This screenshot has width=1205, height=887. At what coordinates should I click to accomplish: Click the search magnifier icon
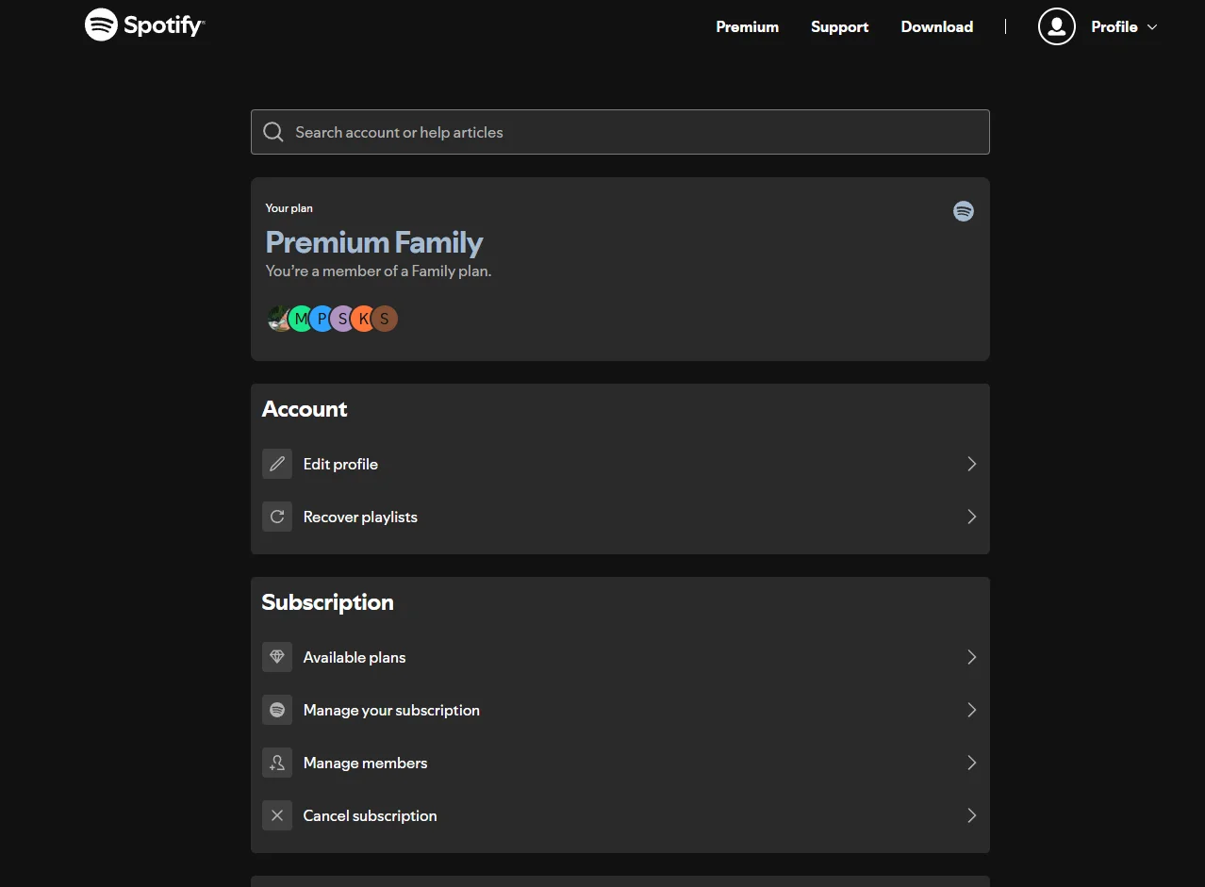pos(273,132)
